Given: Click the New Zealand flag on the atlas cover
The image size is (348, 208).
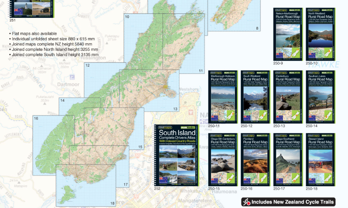Looking at the screenshot, I should [164, 179].
